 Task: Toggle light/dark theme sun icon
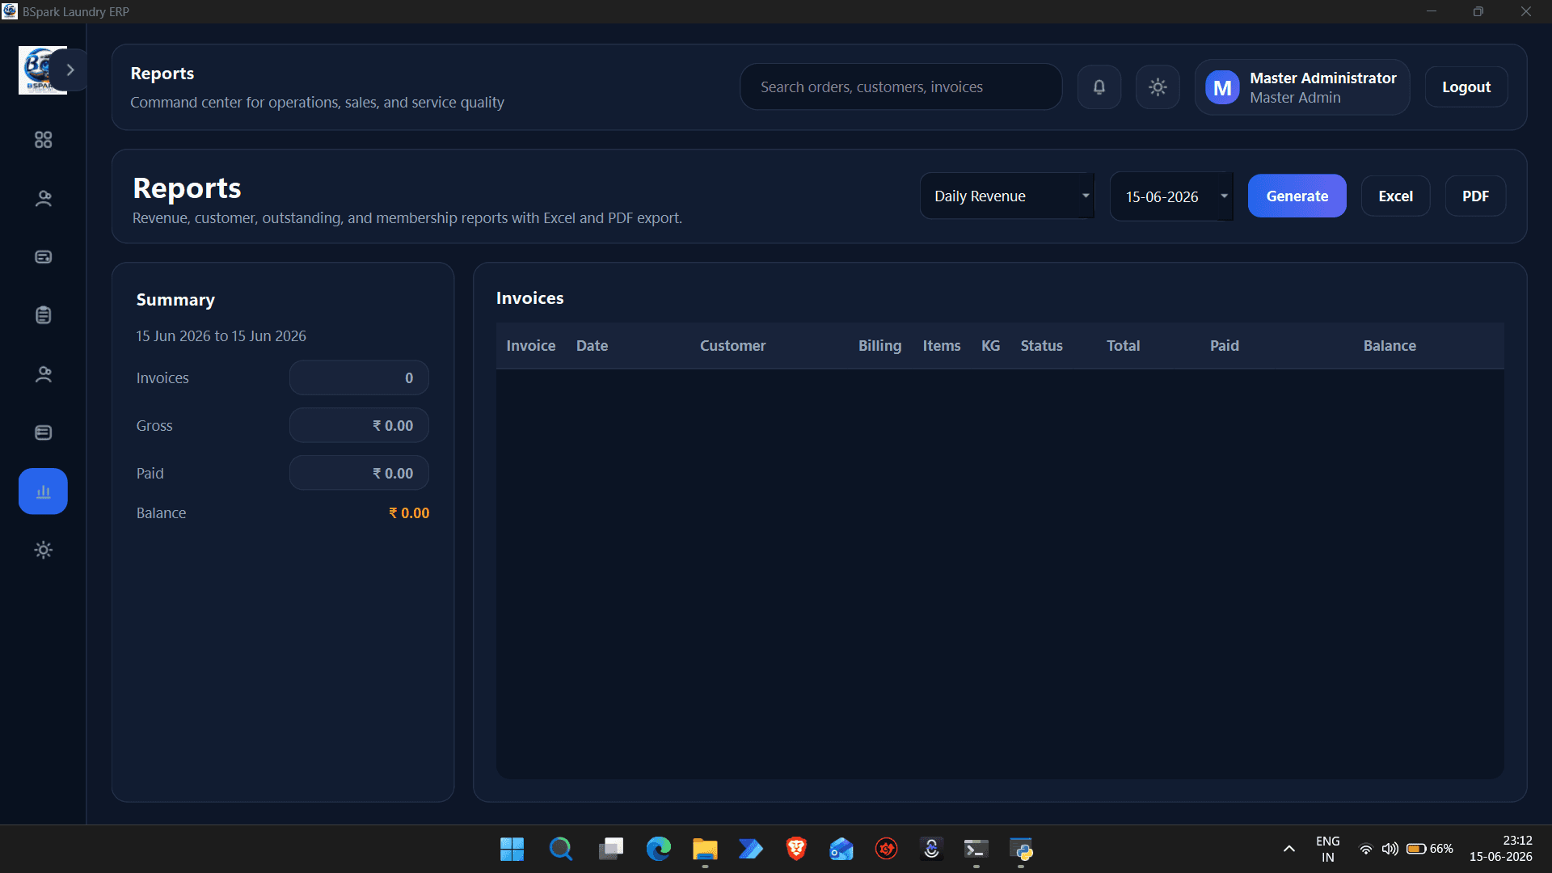tap(1158, 87)
